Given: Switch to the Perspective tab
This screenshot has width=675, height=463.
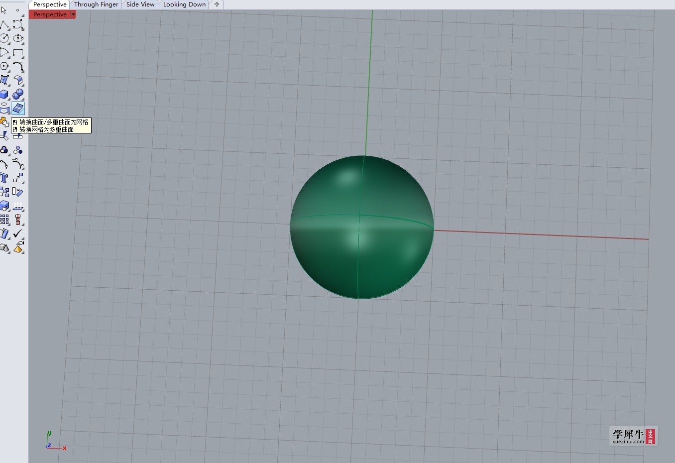Looking at the screenshot, I should coord(50,4).
